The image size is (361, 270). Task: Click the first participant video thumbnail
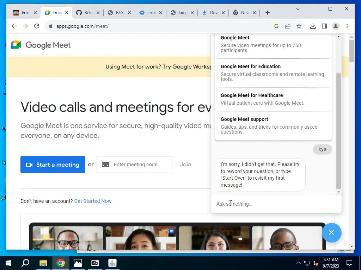pos(68,238)
